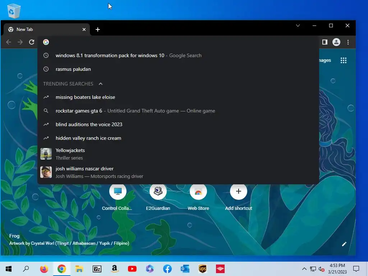Select the New Tab tab
Viewport: 368px width, 276px height.
click(x=47, y=29)
